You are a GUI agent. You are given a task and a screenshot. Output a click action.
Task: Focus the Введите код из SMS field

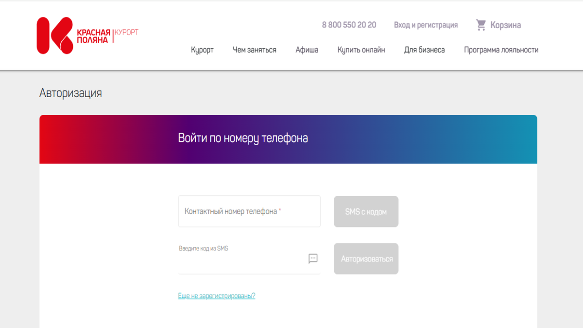(249, 259)
